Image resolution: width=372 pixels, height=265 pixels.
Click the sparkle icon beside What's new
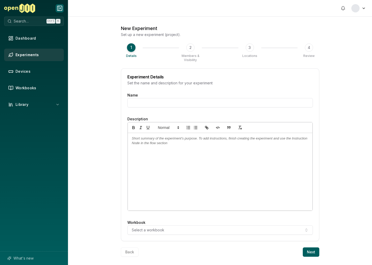click(x=9, y=258)
